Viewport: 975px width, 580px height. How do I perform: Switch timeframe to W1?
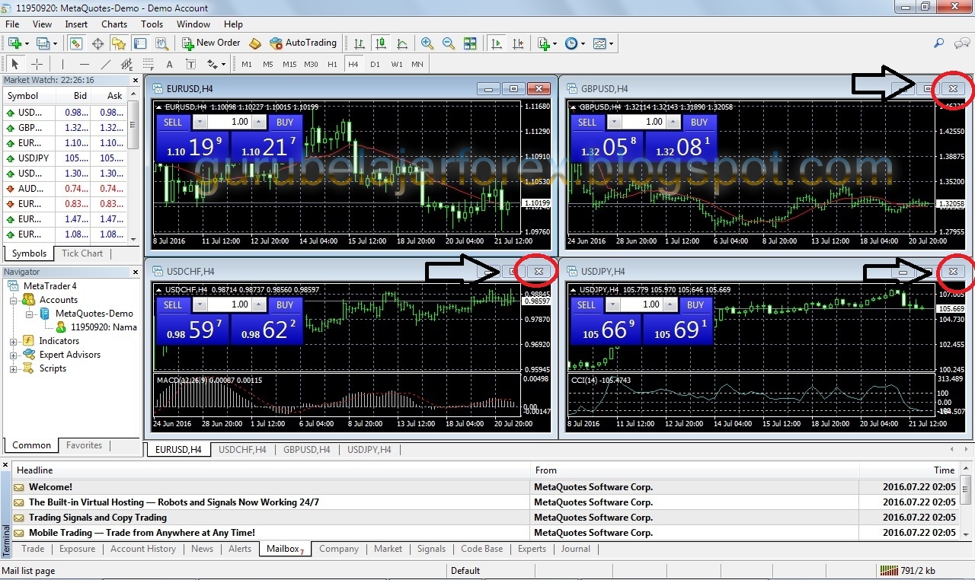397,65
